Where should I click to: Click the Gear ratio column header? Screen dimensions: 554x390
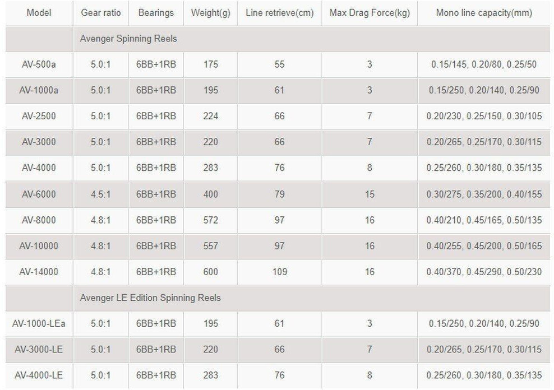coord(100,12)
